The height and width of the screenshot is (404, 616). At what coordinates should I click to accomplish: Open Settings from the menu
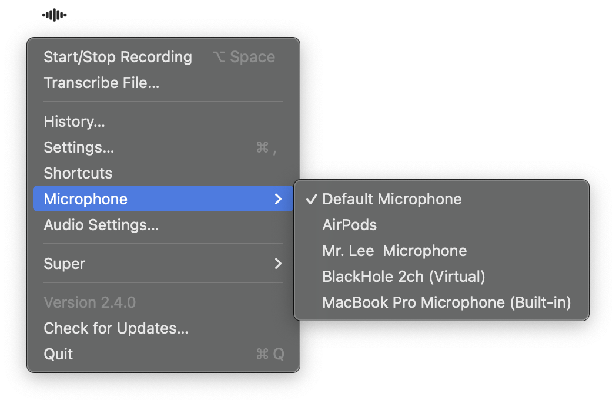click(x=79, y=147)
